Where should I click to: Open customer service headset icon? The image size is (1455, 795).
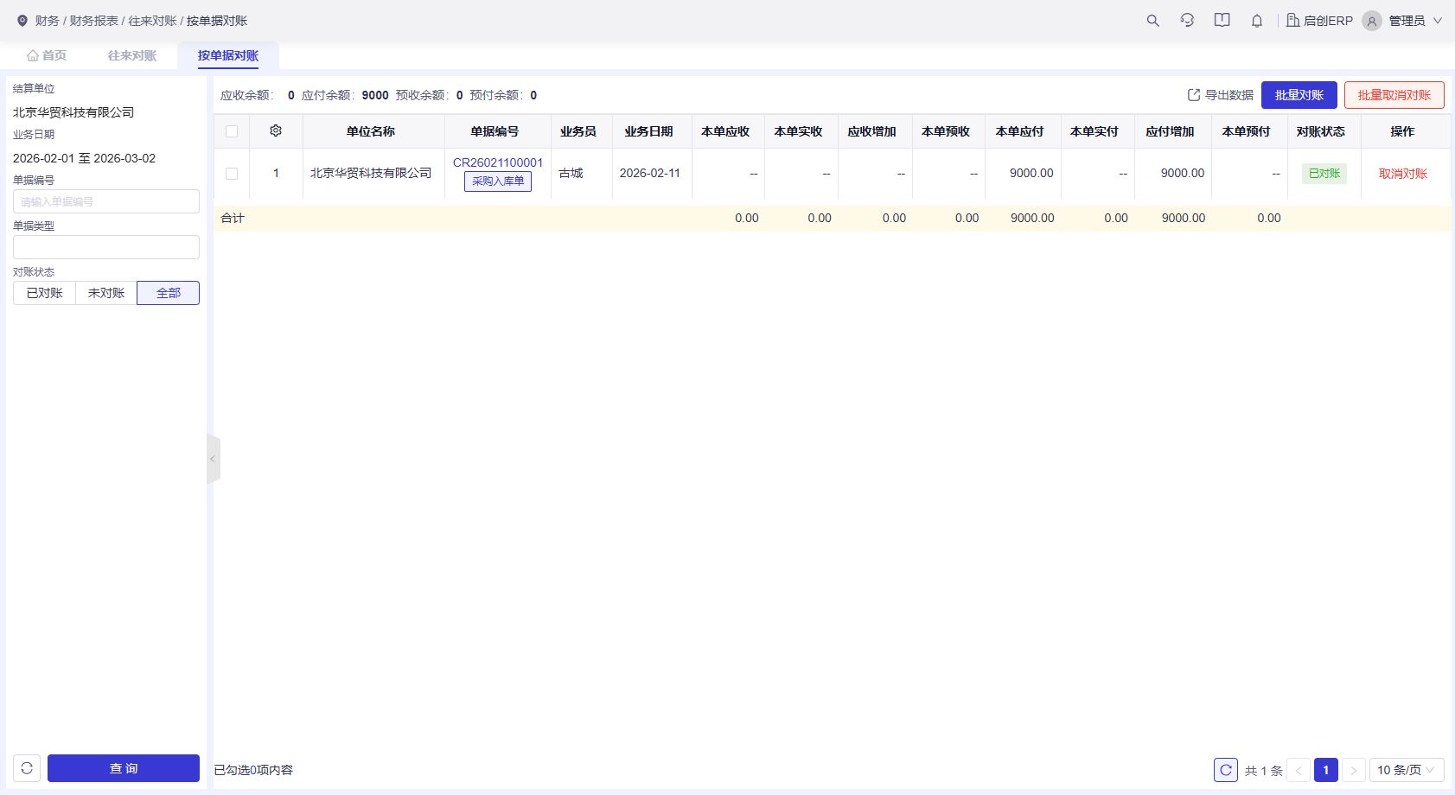pos(1187,21)
